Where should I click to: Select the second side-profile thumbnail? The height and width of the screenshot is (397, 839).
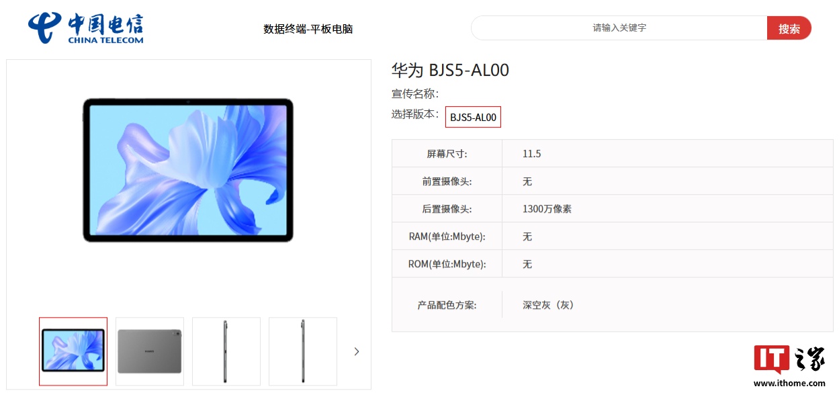[303, 351]
